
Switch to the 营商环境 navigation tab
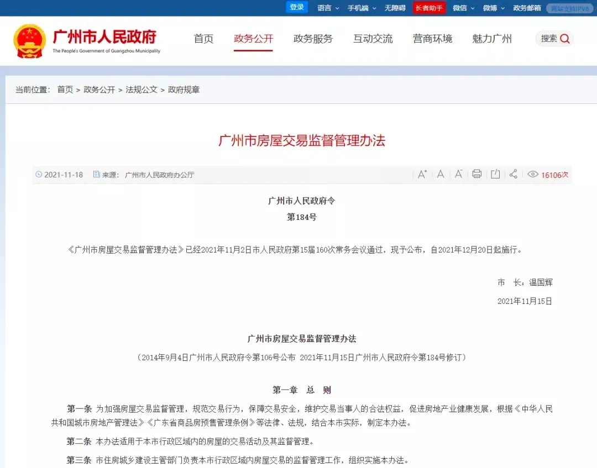coord(432,39)
